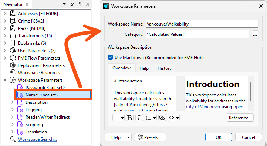This screenshot has width=267, height=146.
Task: Select the Password: <not set> row
Action: coord(45,88)
